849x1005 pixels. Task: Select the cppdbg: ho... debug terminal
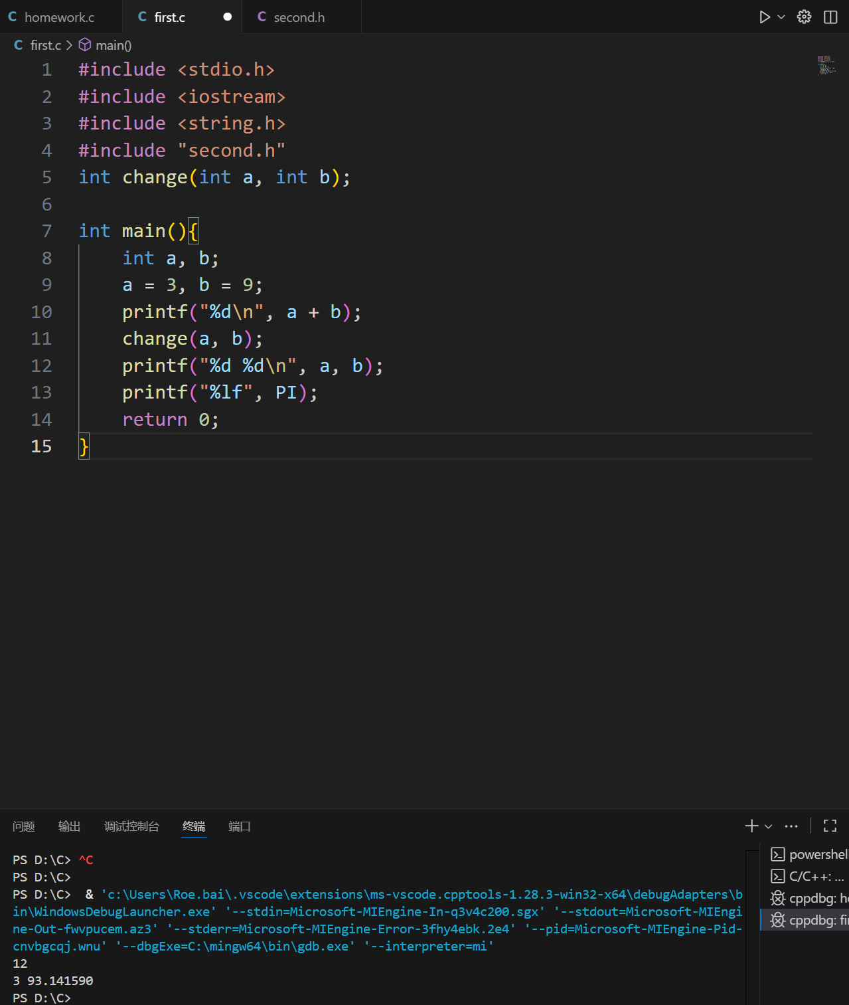805,898
